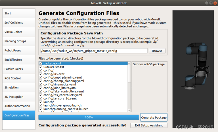Click the 100% progress bar
The image size is (218, 132).
(x=89, y=117)
